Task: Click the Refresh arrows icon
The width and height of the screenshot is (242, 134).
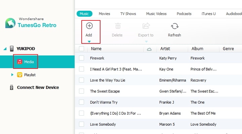Action: 174,26
